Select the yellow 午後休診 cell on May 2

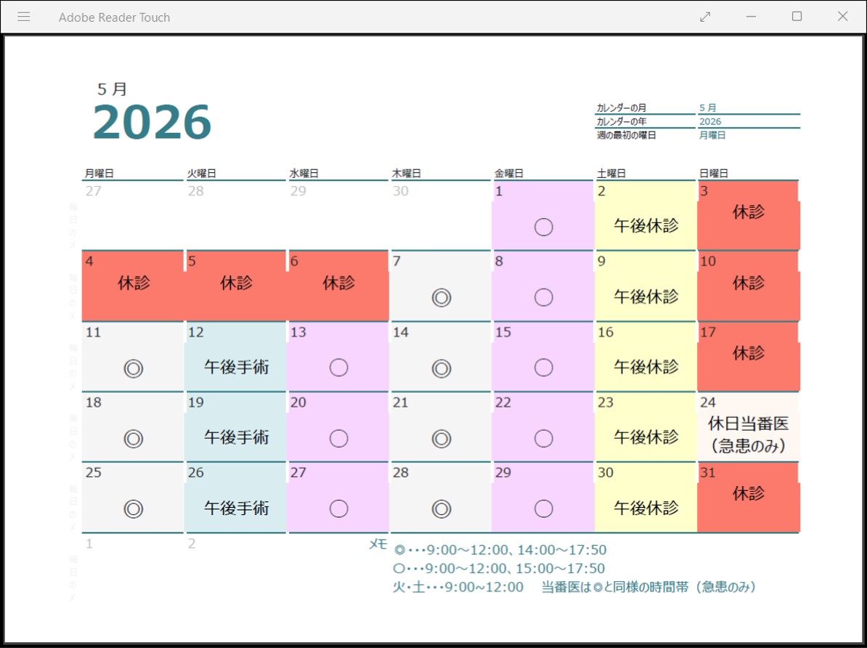pyautogui.click(x=646, y=225)
